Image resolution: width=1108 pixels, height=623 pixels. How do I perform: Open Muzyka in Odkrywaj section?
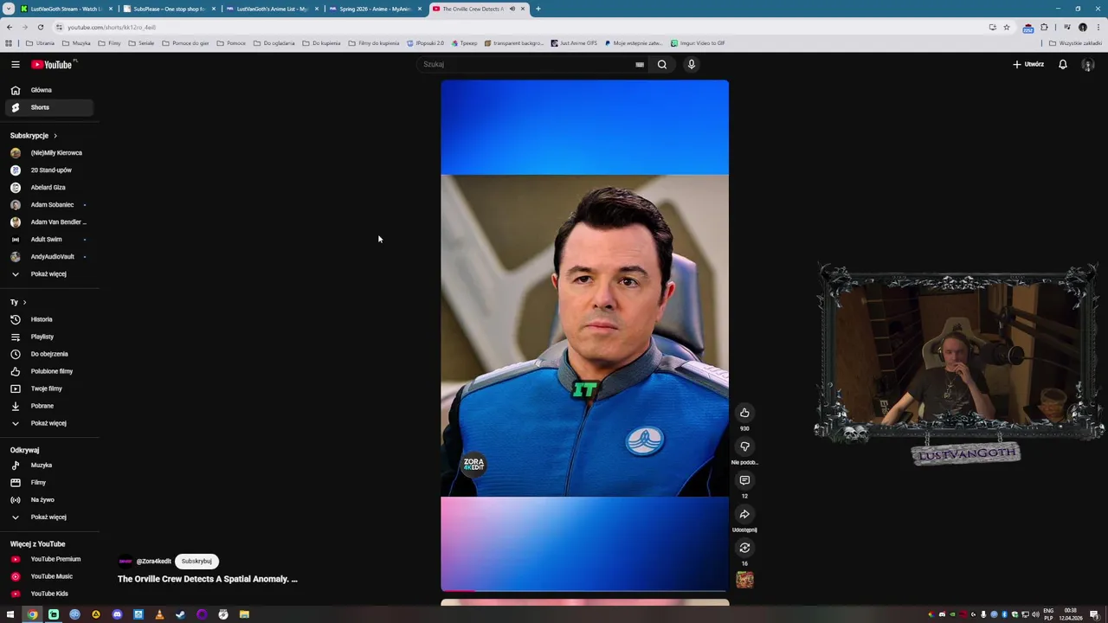(48, 466)
